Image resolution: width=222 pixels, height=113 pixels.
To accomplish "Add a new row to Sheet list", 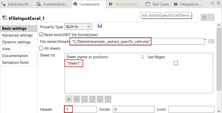I will 69,99.
